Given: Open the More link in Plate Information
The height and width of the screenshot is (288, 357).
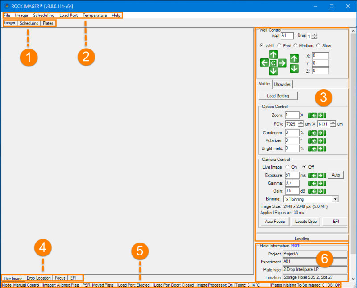Looking at the screenshot, I should [x=295, y=245].
